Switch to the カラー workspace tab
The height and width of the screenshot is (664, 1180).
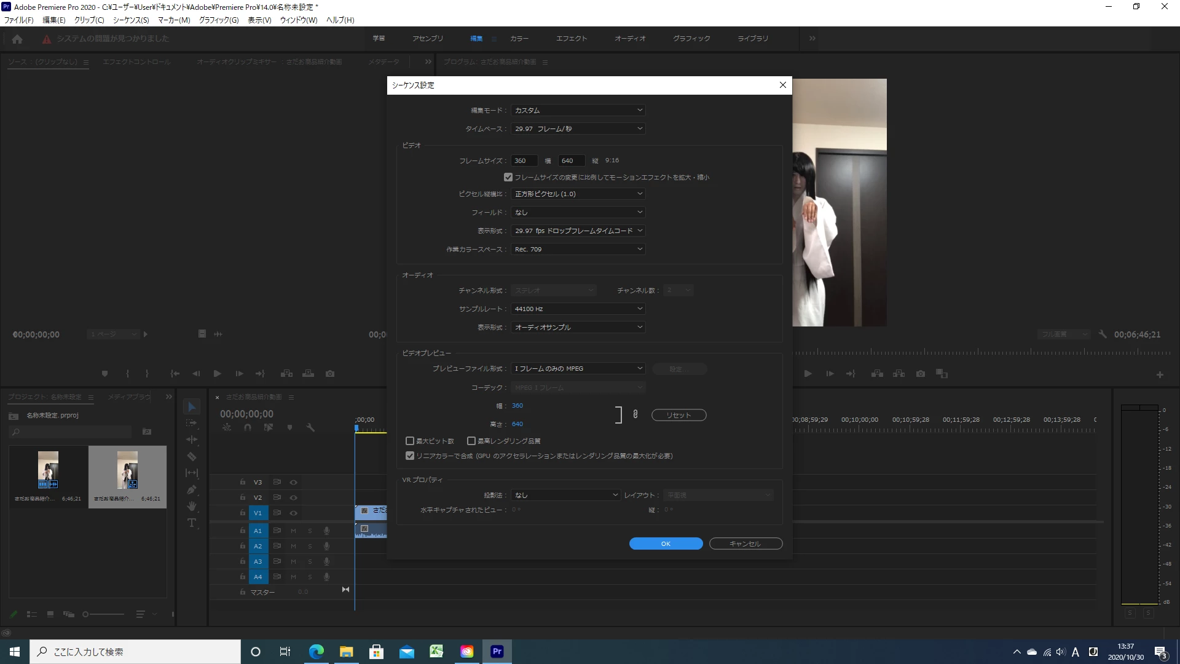[519, 38]
